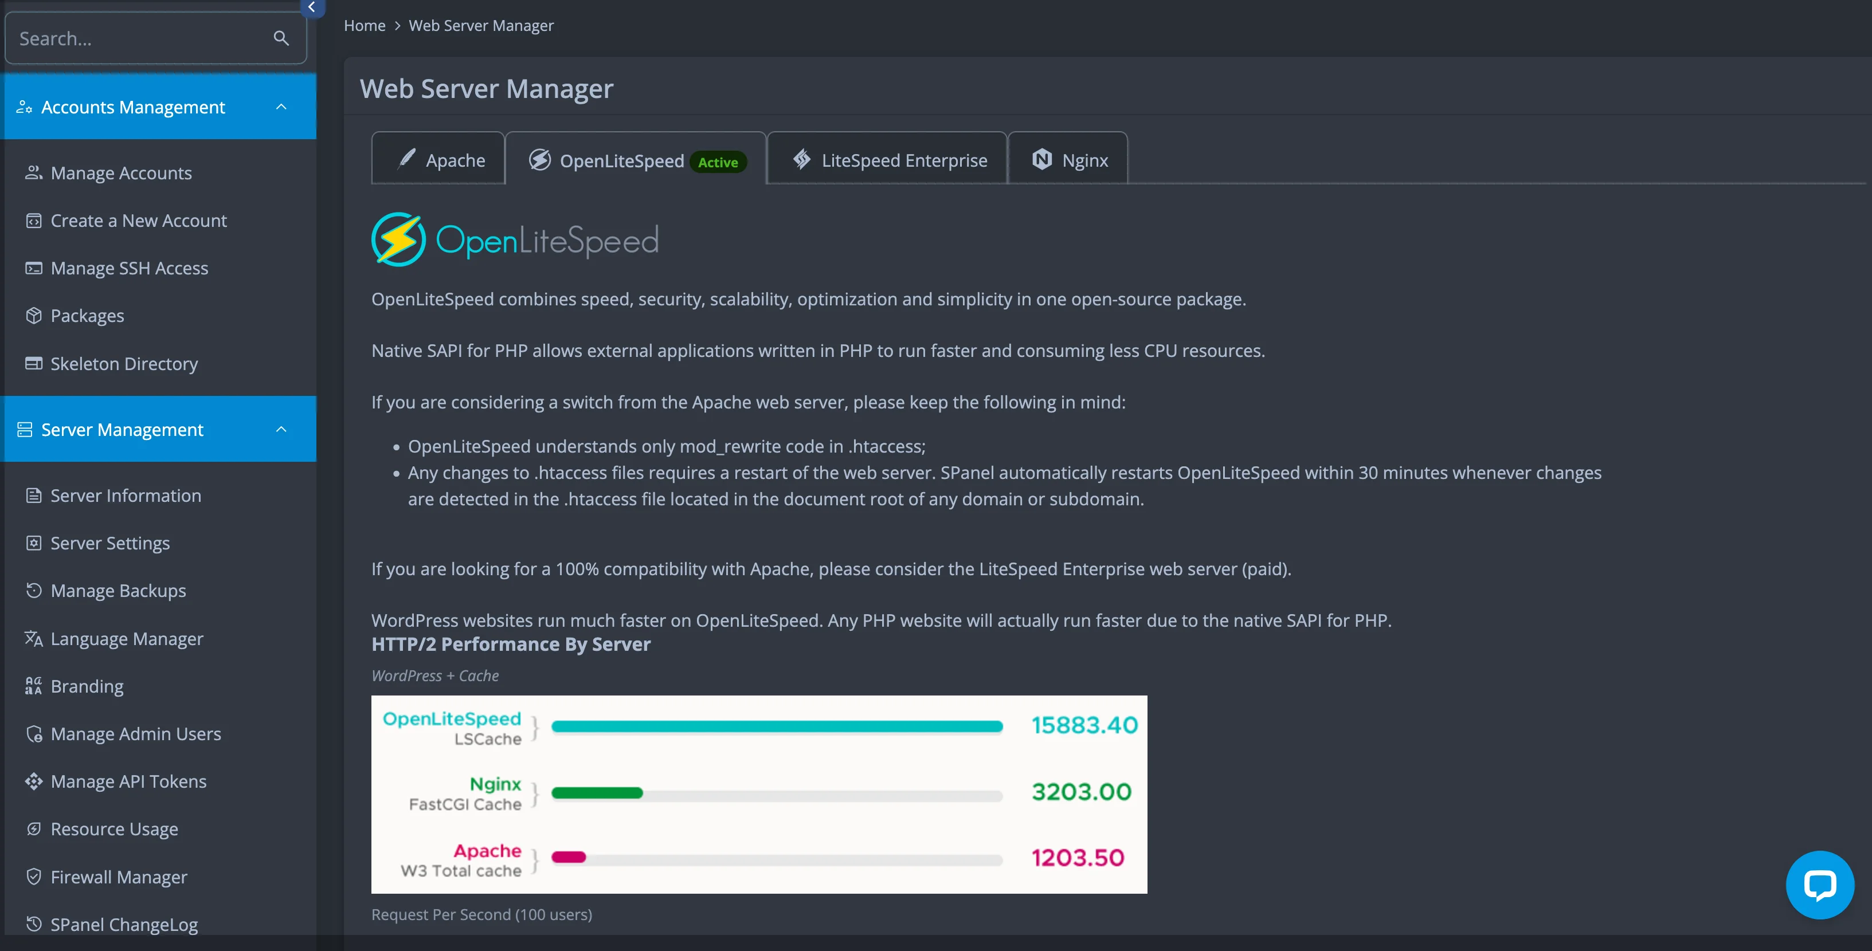Click the 15883.40 value in chart
The width and height of the screenshot is (1872, 951).
(x=1084, y=725)
